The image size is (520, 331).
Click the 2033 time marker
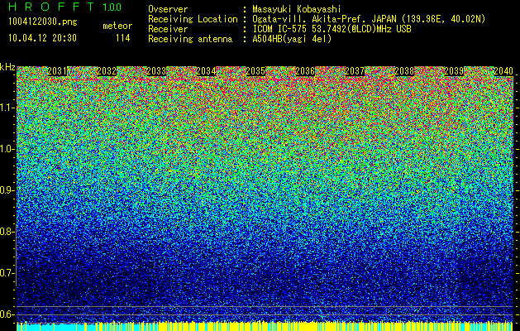click(x=156, y=71)
